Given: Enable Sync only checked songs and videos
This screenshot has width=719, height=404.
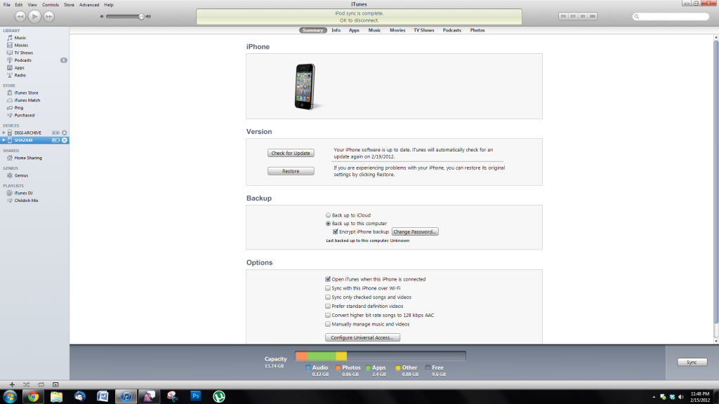Looking at the screenshot, I should pos(328,297).
